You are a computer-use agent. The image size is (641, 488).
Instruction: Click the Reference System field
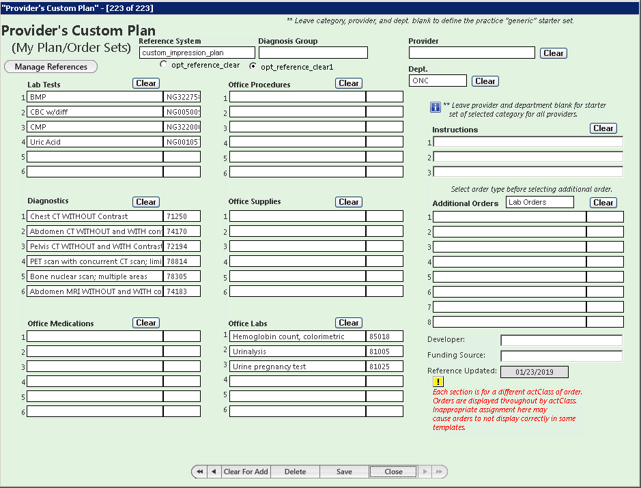(197, 53)
